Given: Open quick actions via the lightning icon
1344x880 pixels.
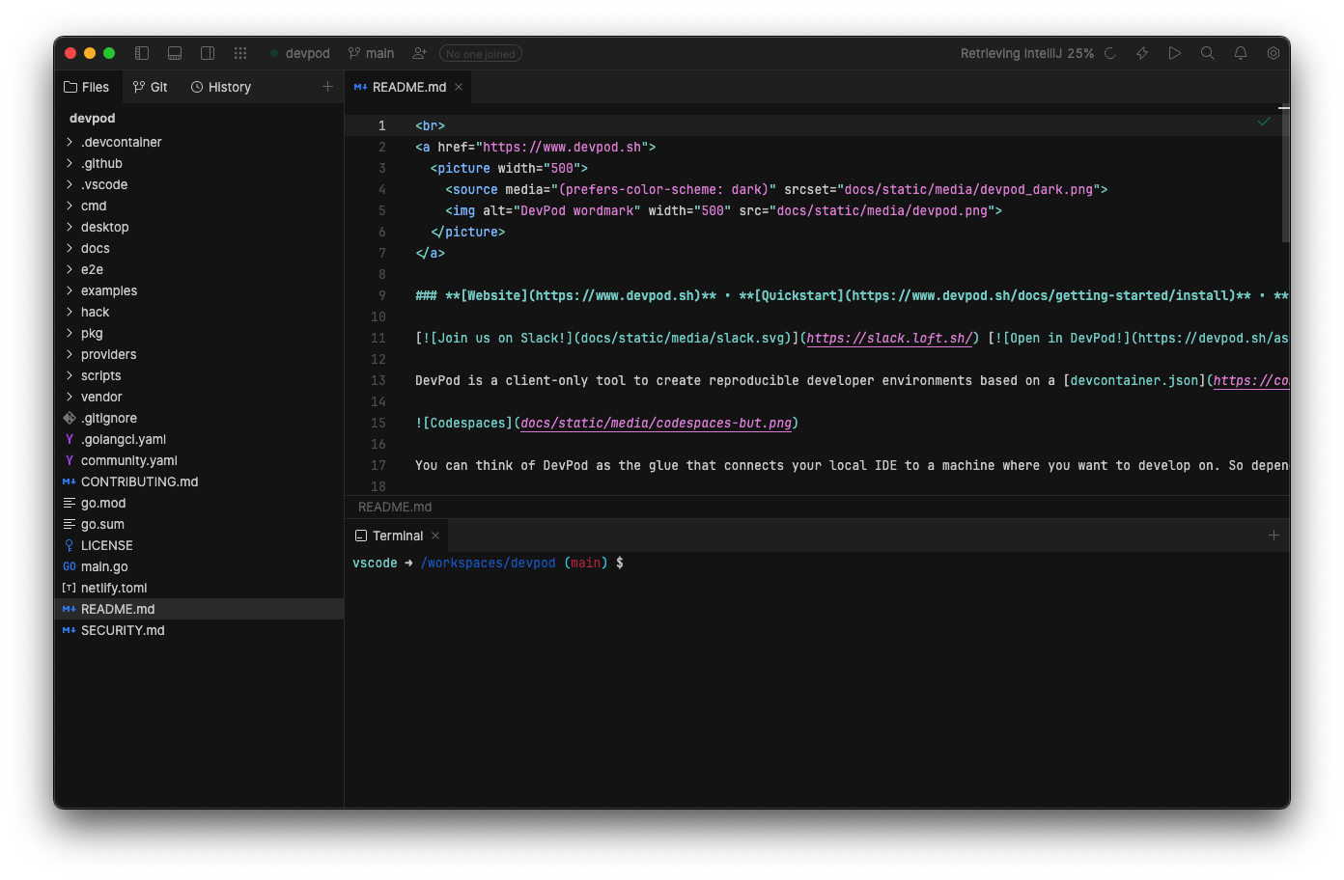Looking at the screenshot, I should pos(1142,53).
